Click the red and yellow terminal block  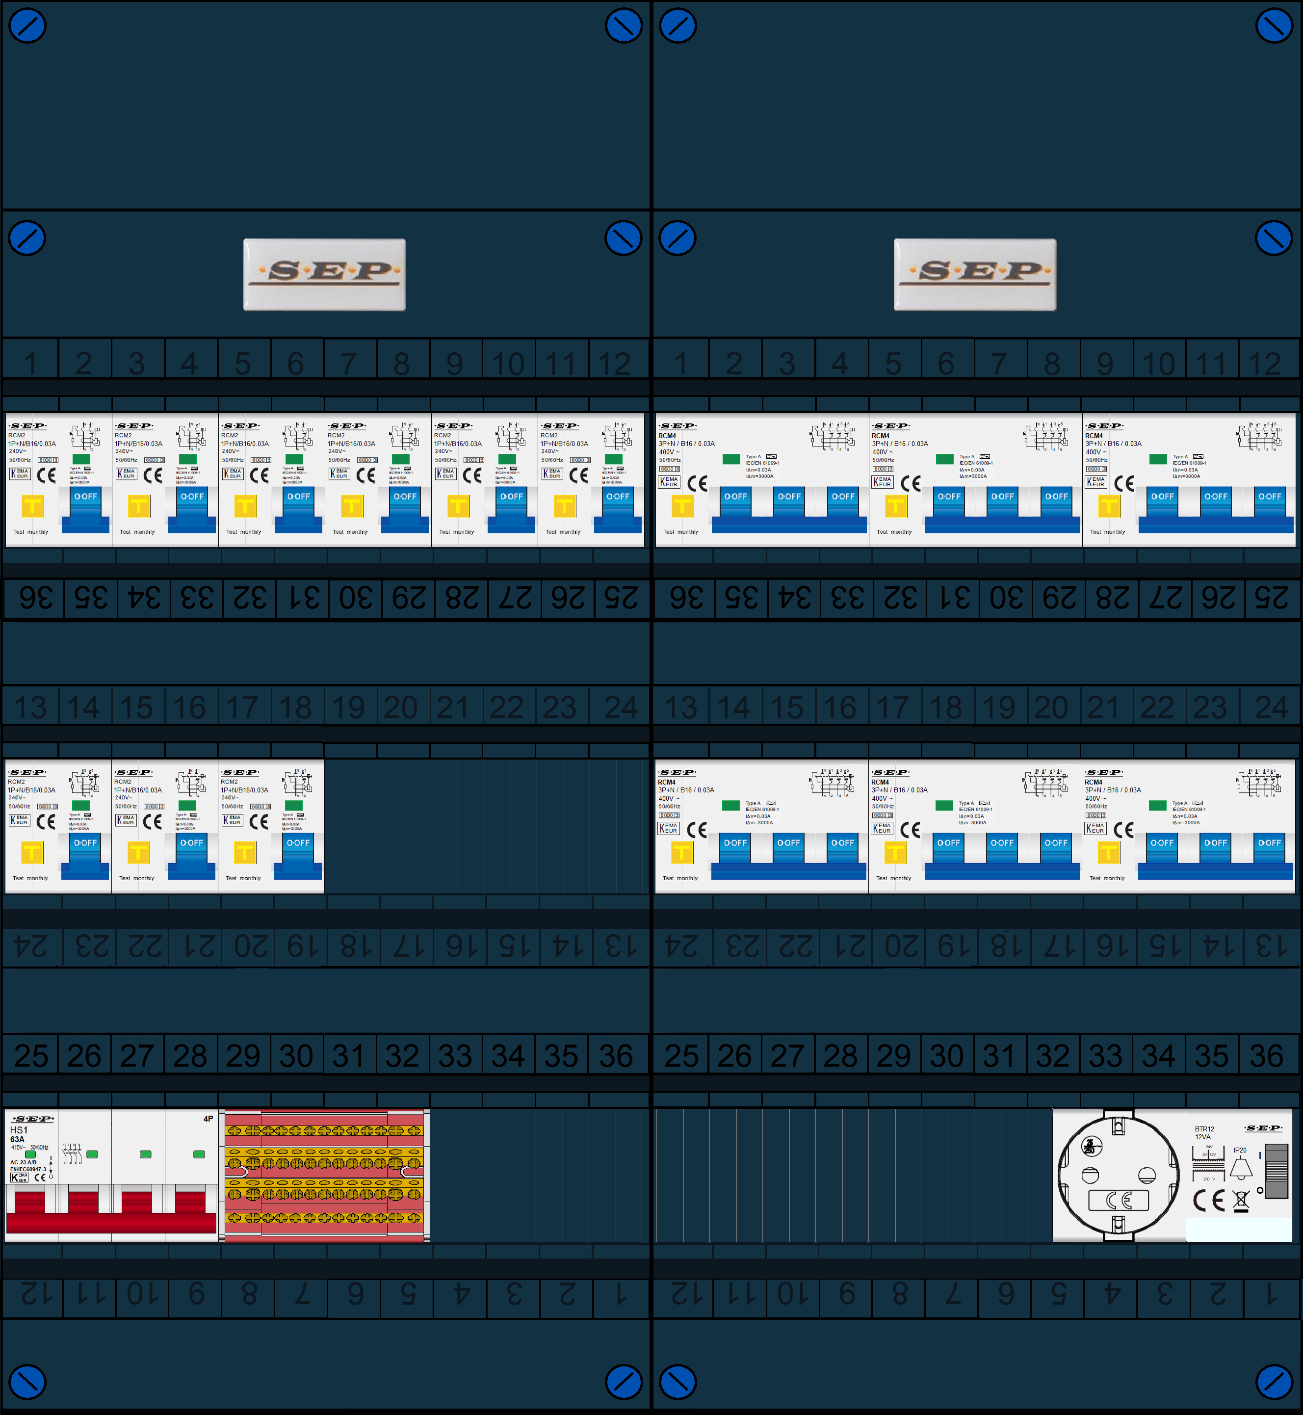click(324, 1175)
